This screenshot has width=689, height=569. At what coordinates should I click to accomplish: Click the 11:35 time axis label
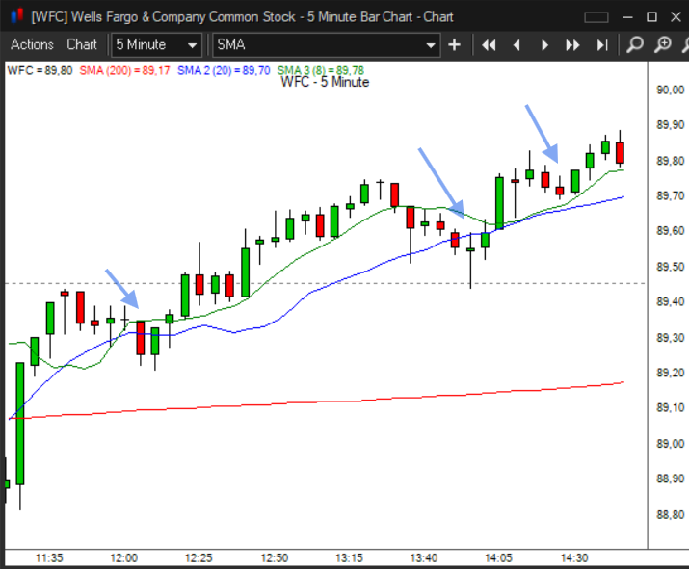49,558
